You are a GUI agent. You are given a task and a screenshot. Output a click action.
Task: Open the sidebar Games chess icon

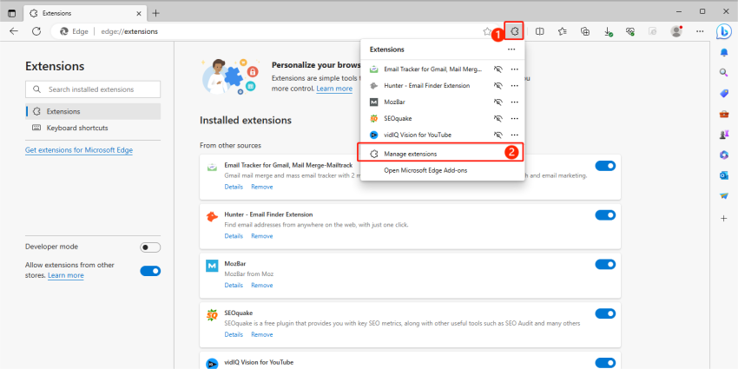(724, 134)
